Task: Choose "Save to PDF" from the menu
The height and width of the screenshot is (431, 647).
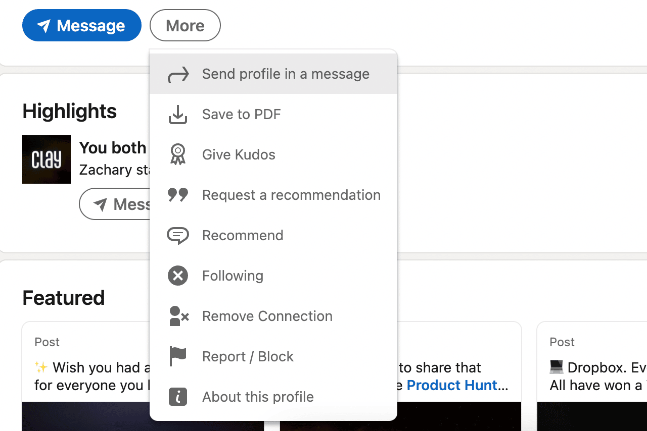Action: point(241,115)
